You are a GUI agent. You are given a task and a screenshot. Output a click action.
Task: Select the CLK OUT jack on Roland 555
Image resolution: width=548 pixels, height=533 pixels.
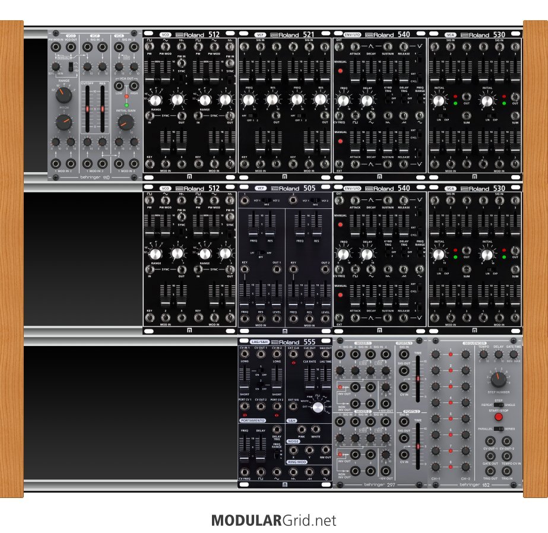tap(309, 354)
